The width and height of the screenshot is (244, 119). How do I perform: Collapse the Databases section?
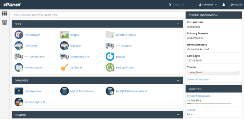[178, 80]
